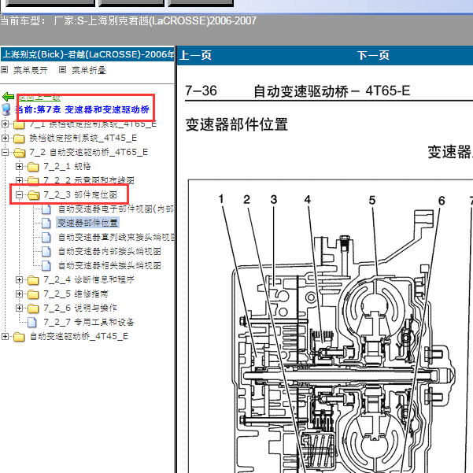
Task: Click 换档锁定控制系统_4T45_E label
Action: [83, 138]
